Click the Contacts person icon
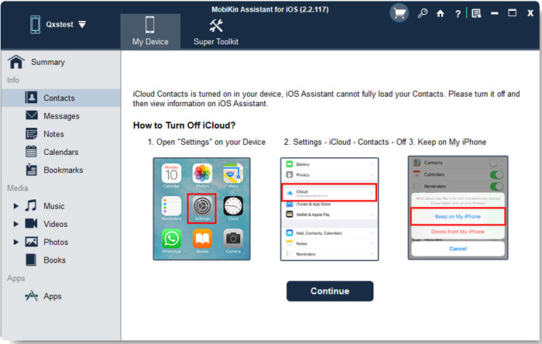Screen dimensions: 542x344 pos(31,98)
